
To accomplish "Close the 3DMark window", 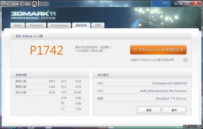I will point(196,3).
